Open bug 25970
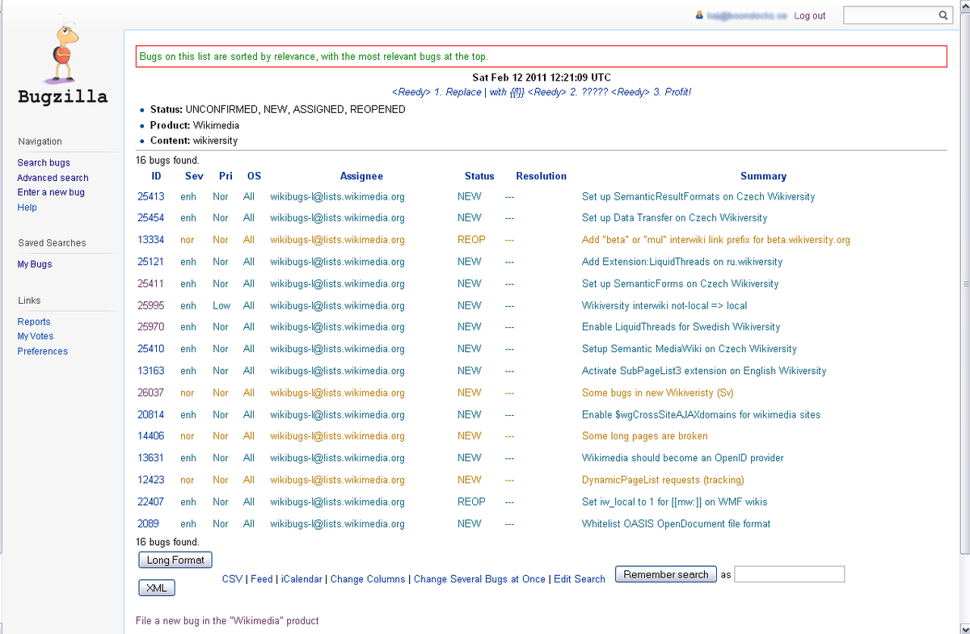 150,327
